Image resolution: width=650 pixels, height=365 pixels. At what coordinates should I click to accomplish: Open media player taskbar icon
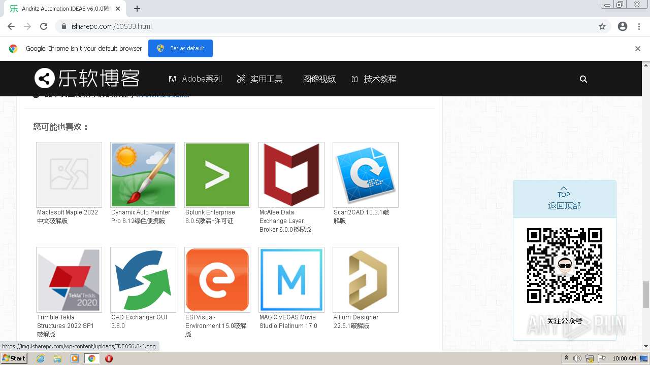(75, 358)
